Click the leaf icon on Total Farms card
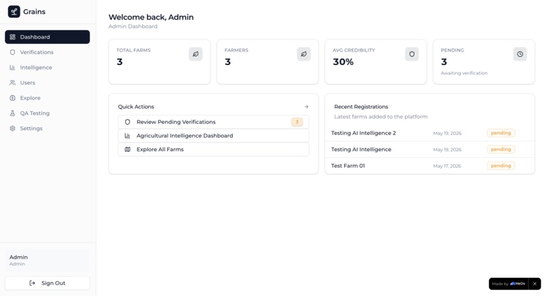The image size is (546, 296). [196, 54]
